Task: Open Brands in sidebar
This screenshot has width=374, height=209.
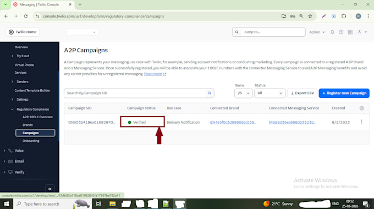Action: point(28,125)
